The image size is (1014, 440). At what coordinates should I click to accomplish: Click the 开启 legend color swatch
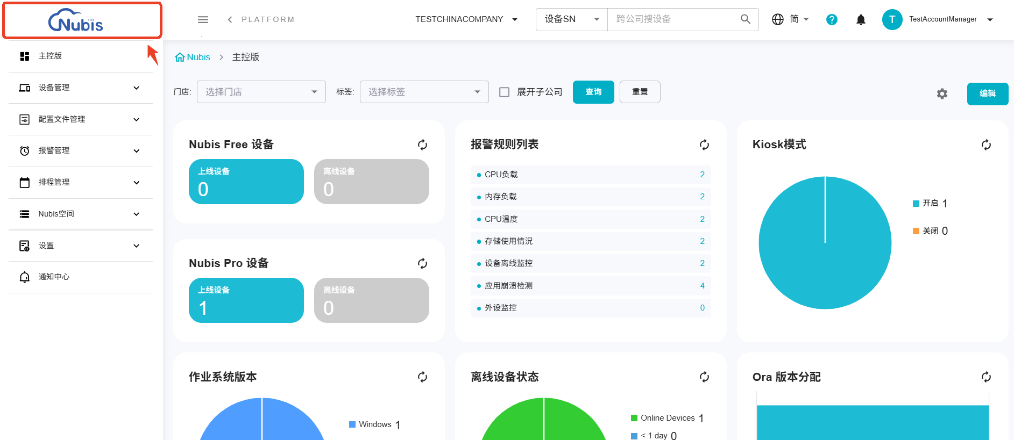pos(916,203)
